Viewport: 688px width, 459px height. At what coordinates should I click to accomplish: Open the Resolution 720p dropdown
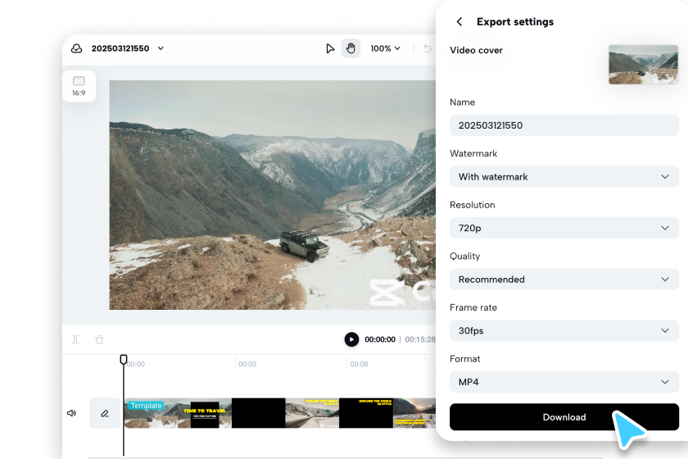coord(564,228)
